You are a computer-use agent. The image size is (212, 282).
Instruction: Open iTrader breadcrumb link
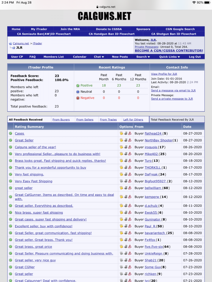(37, 43)
